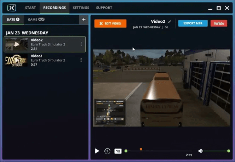Click the orange playhead marker
This screenshot has height=162, width=235.
click(141, 149)
